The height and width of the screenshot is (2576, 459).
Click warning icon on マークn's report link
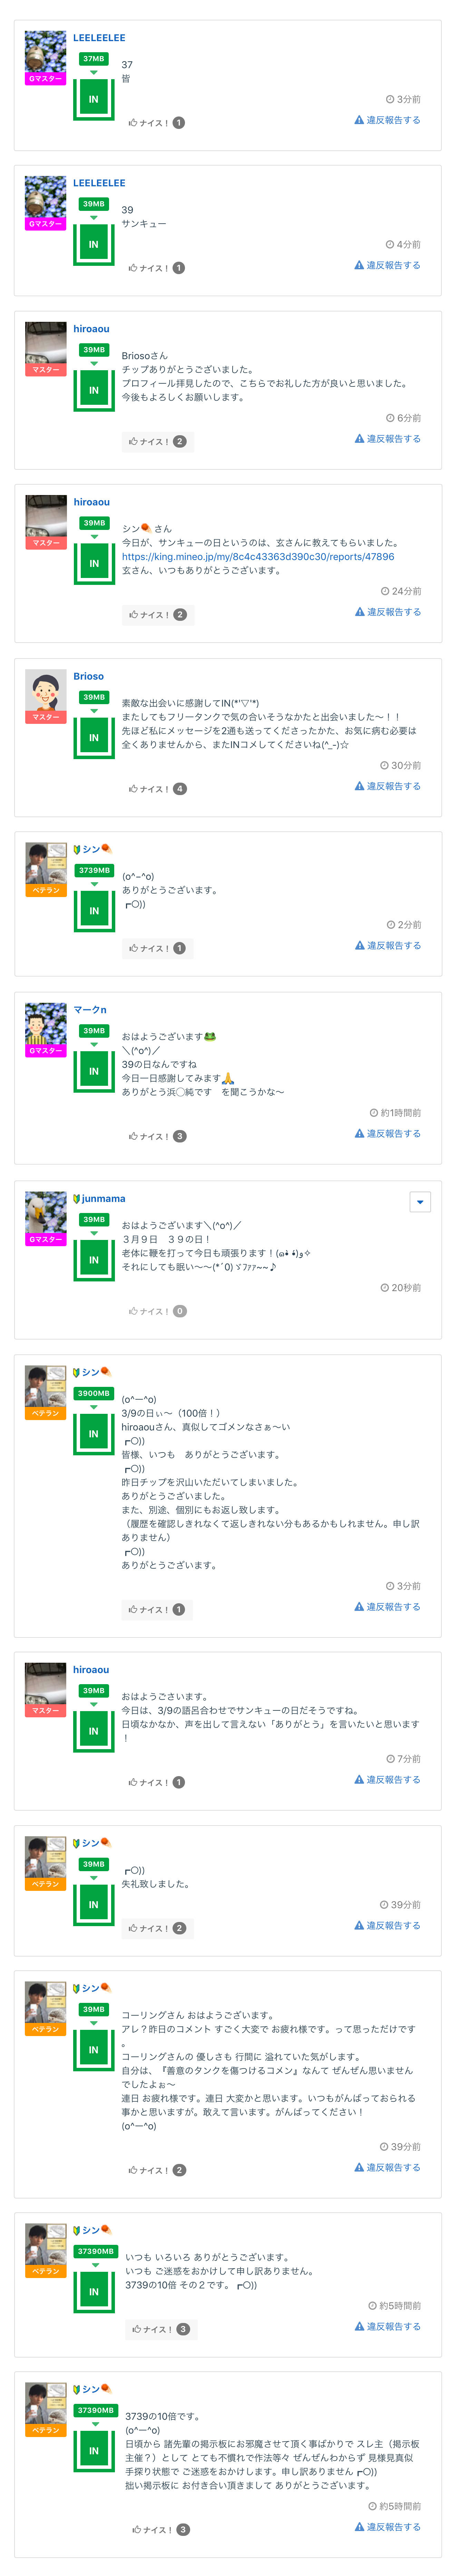359,1133
